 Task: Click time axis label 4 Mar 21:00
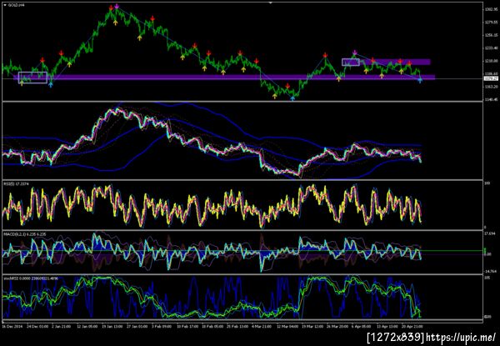[x=262, y=327]
